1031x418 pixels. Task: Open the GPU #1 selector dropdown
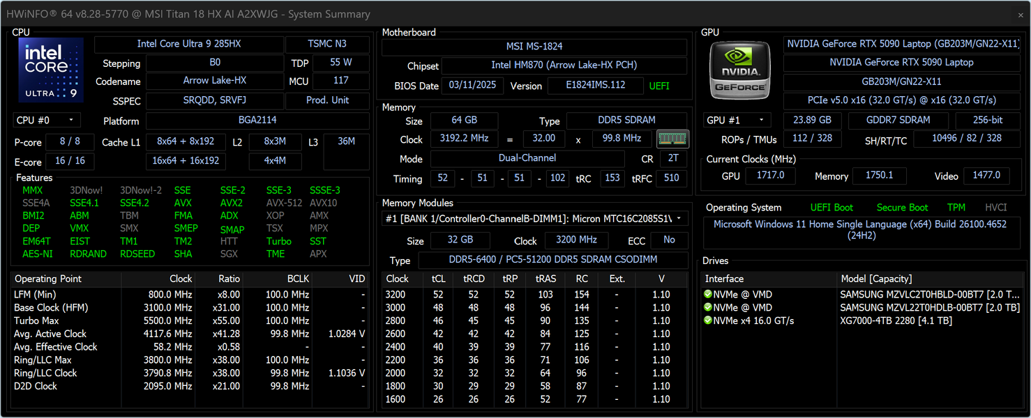pyautogui.click(x=737, y=120)
